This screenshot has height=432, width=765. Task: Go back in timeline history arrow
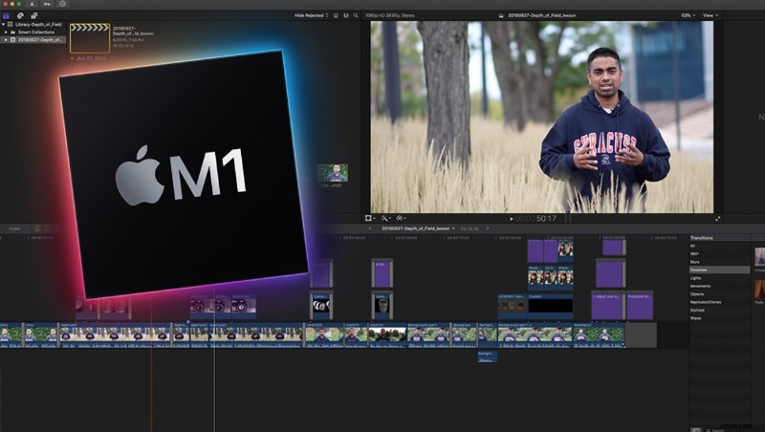(x=370, y=228)
